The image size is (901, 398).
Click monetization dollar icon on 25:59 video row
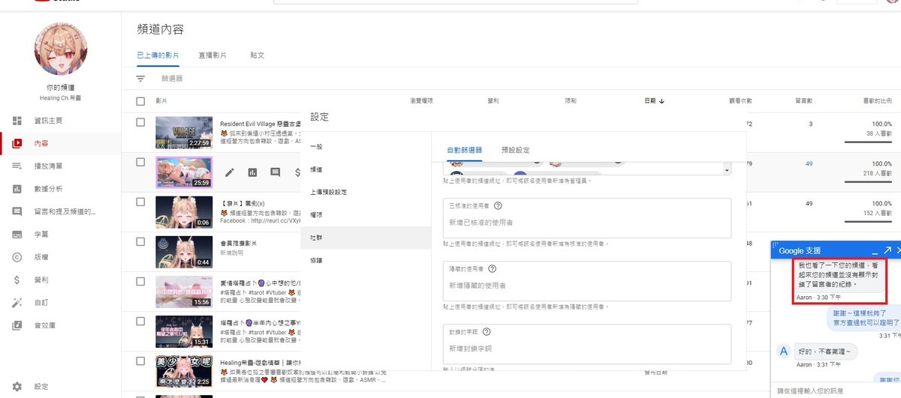pyautogui.click(x=298, y=172)
